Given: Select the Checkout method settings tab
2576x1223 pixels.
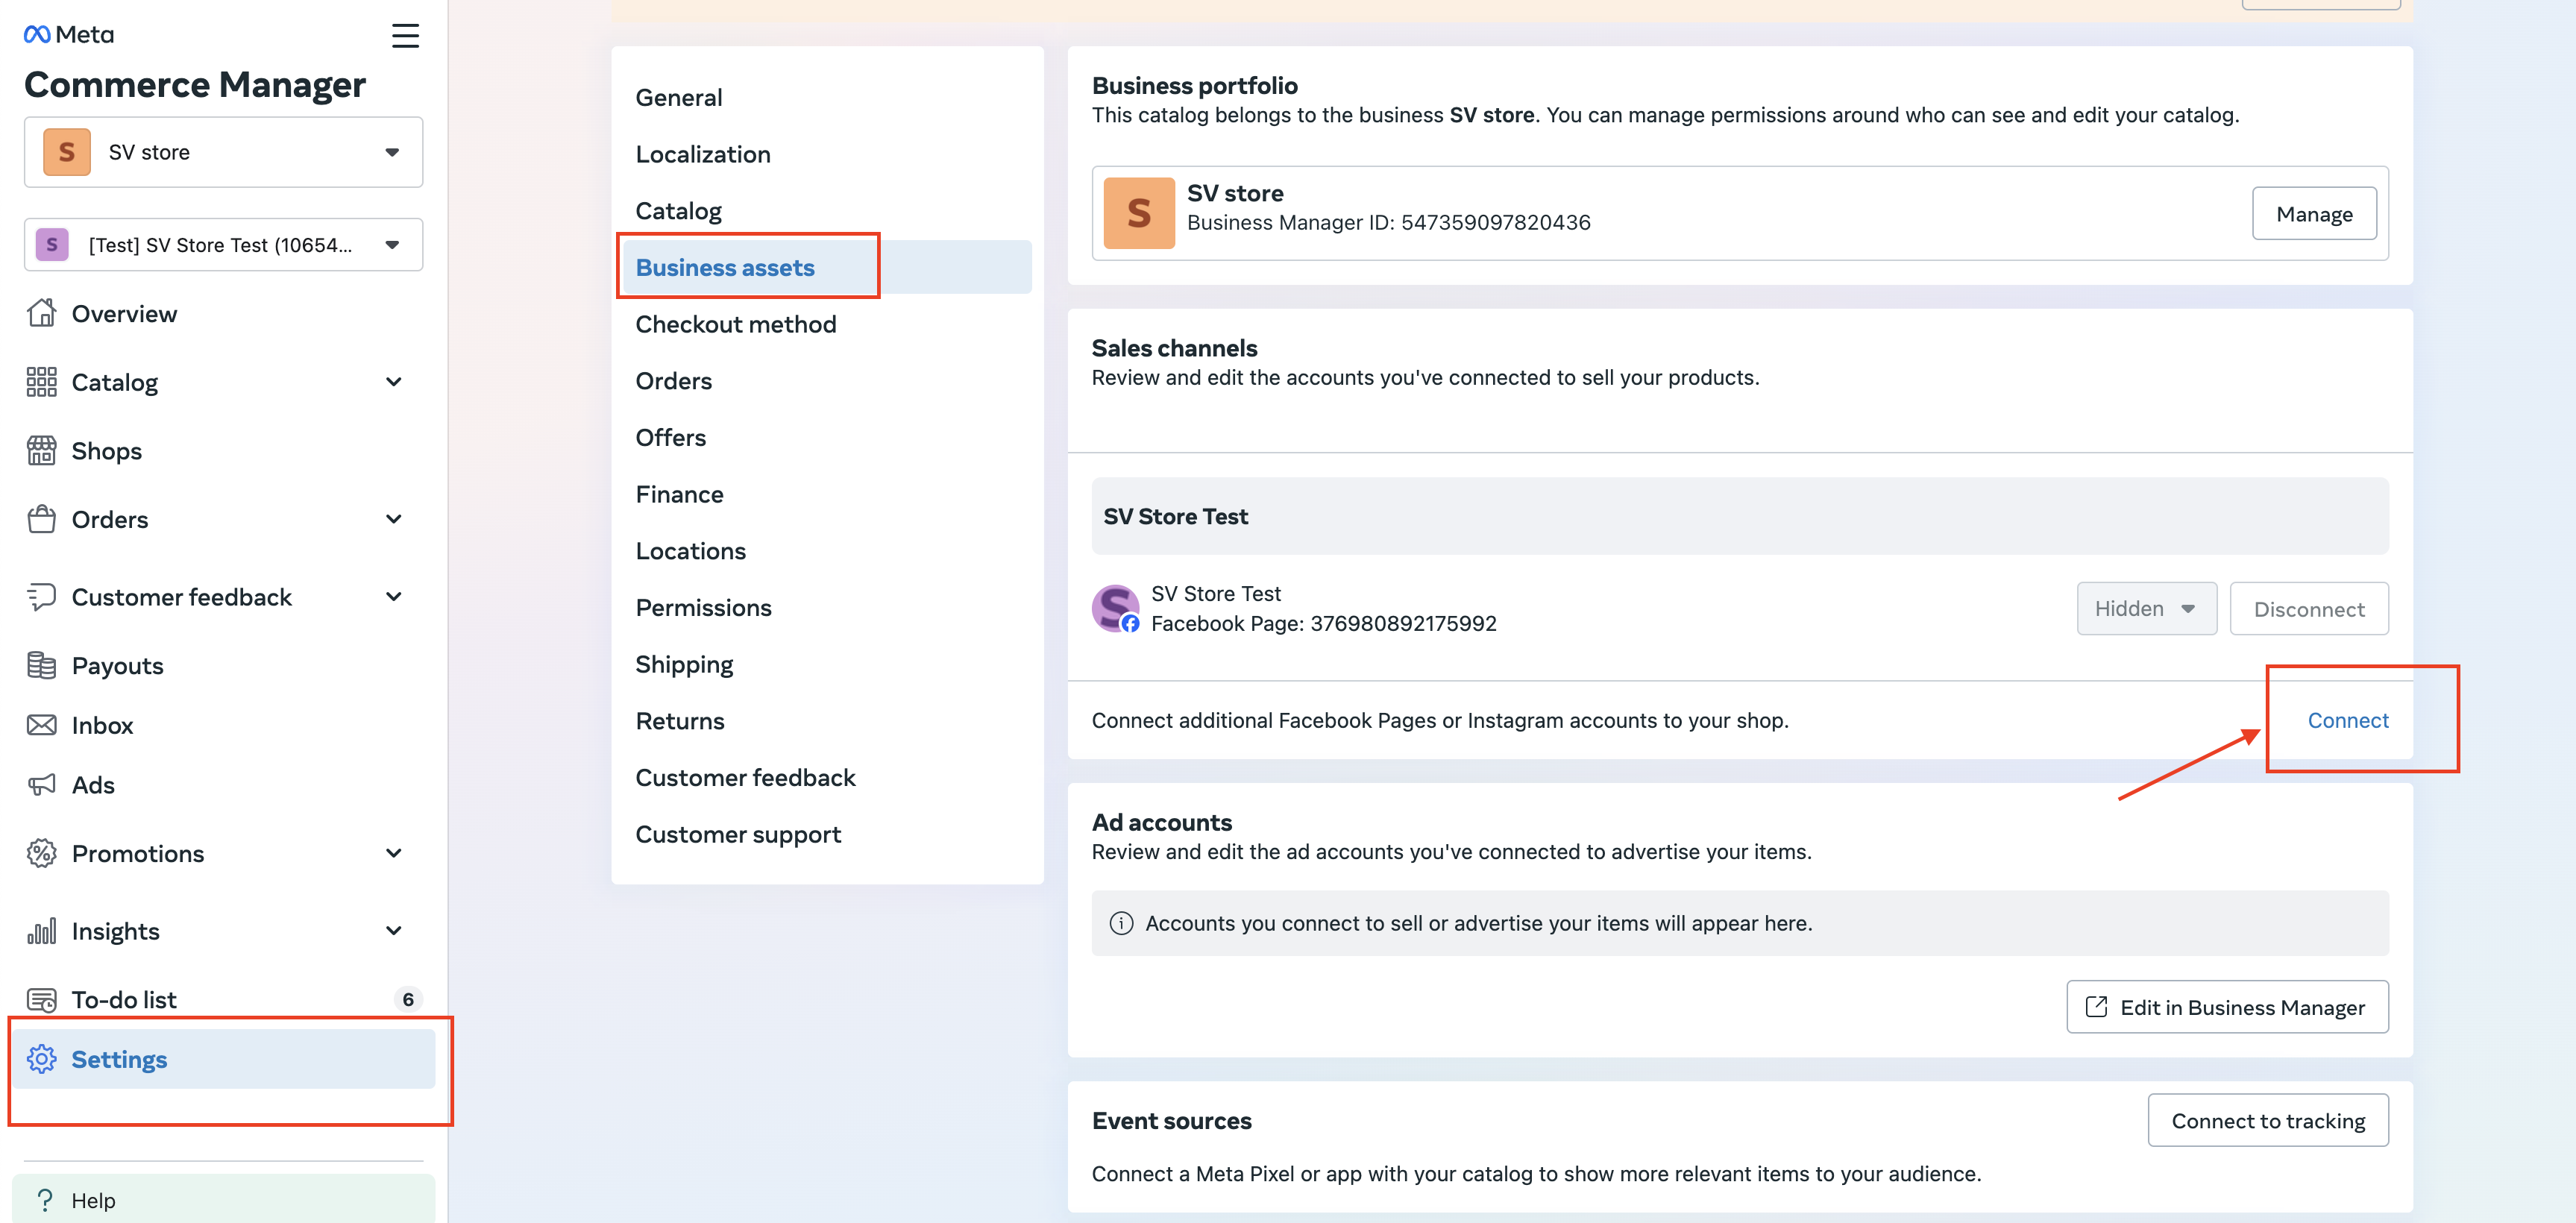Looking at the screenshot, I should click(x=735, y=324).
